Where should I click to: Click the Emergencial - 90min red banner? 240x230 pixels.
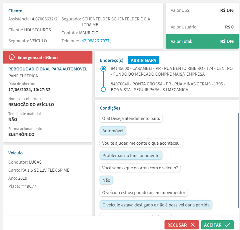click(48, 57)
